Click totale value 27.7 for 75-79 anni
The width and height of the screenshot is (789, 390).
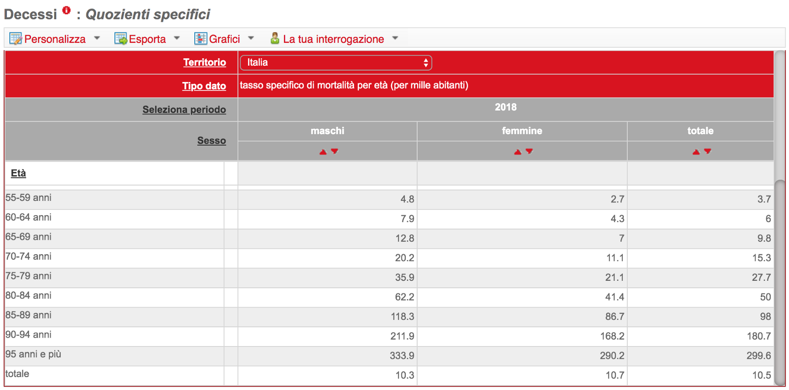(x=761, y=277)
